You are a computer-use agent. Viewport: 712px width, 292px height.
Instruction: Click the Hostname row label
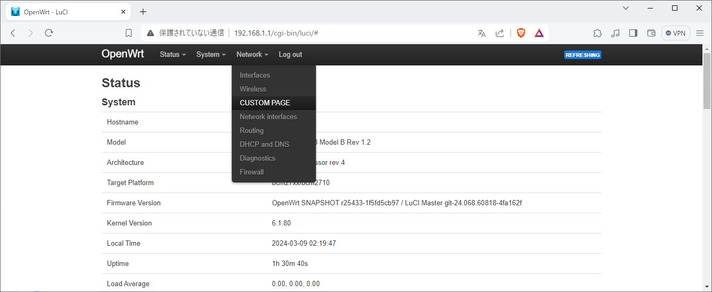coord(122,122)
